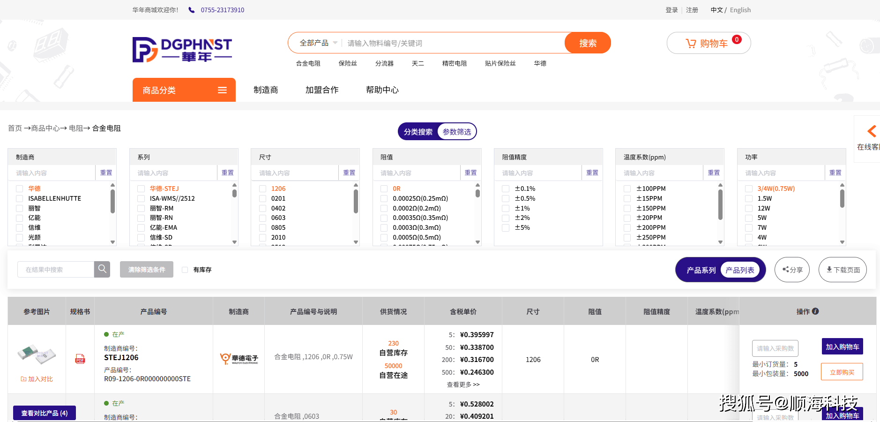
Task: Open the 制造商 navigation menu item
Action: (266, 90)
